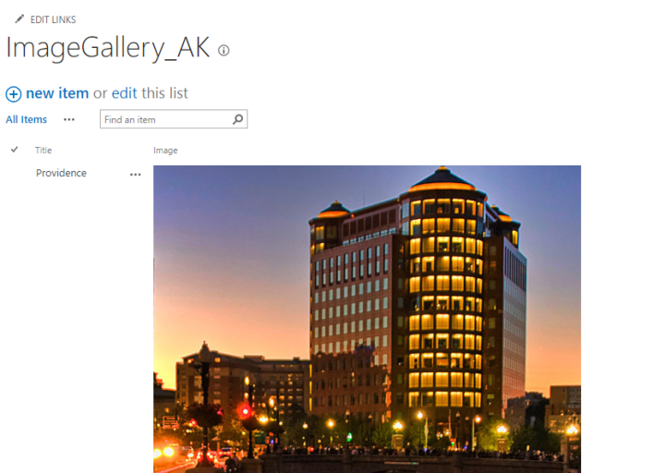
Task: Click the info icon next to ImageGallery_AK
Action: (224, 51)
